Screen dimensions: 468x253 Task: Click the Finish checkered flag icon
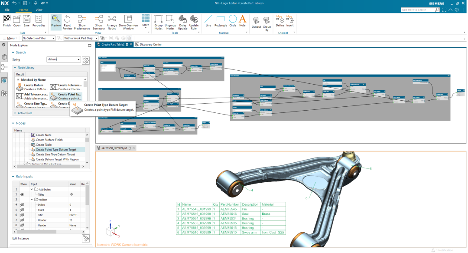coord(6,19)
